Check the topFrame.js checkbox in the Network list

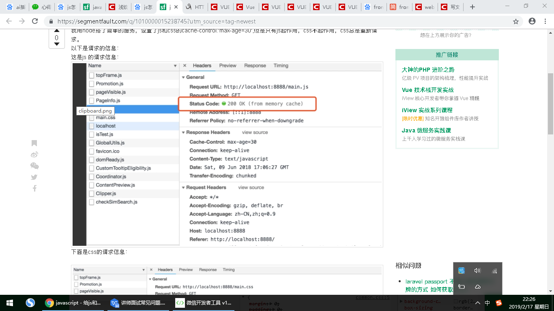click(92, 75)
